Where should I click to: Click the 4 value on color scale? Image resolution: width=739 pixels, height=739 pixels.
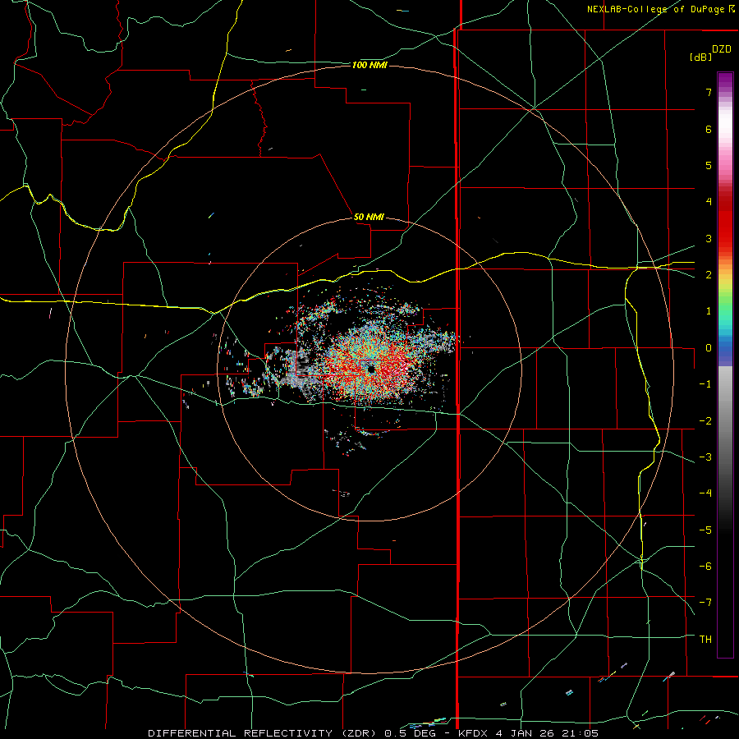[x=709, y=202]
